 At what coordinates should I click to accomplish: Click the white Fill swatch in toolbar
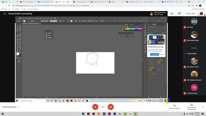pyautogui.click(x=18, y=54)
